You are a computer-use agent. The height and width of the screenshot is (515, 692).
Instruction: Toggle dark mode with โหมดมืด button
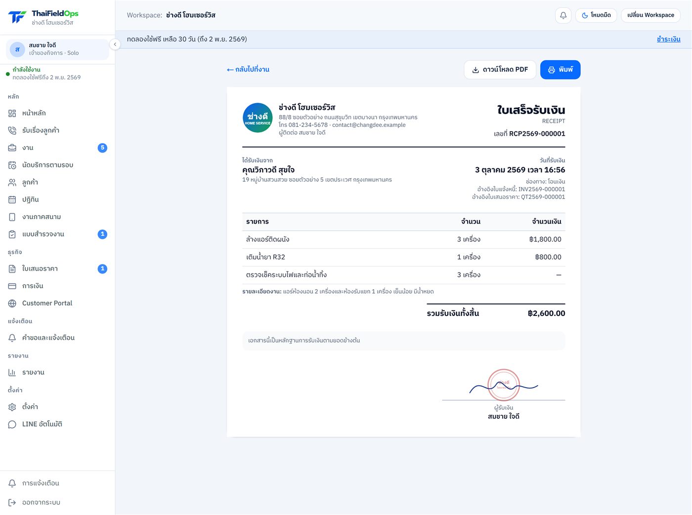click(x=596, y=15)
